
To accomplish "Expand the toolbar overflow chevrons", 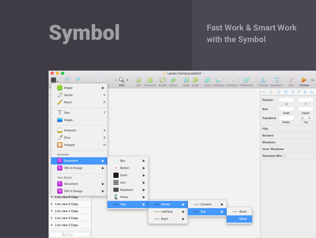I will (312, 80).
